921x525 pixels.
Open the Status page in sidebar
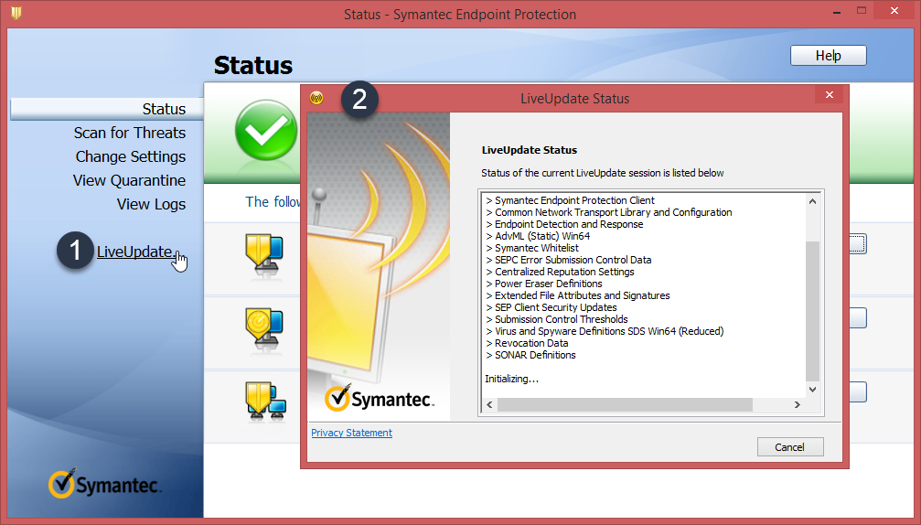point(106,109)
